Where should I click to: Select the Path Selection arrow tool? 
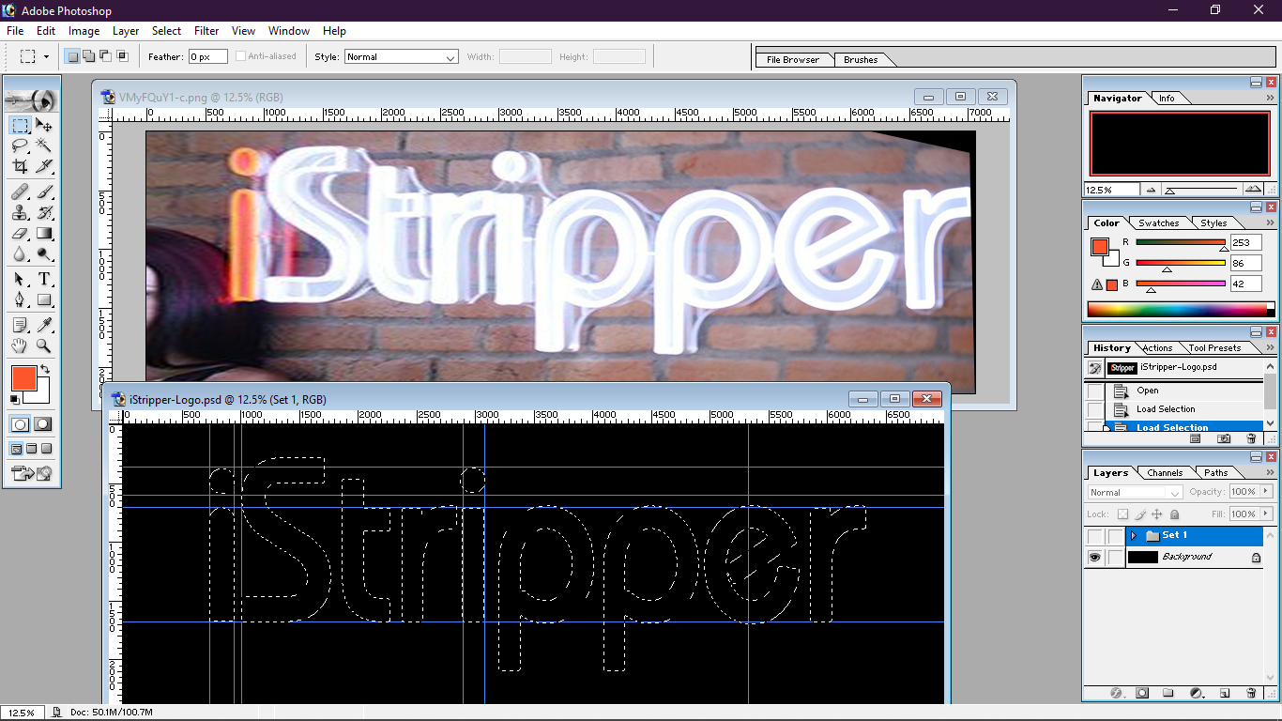coord(20,279)
